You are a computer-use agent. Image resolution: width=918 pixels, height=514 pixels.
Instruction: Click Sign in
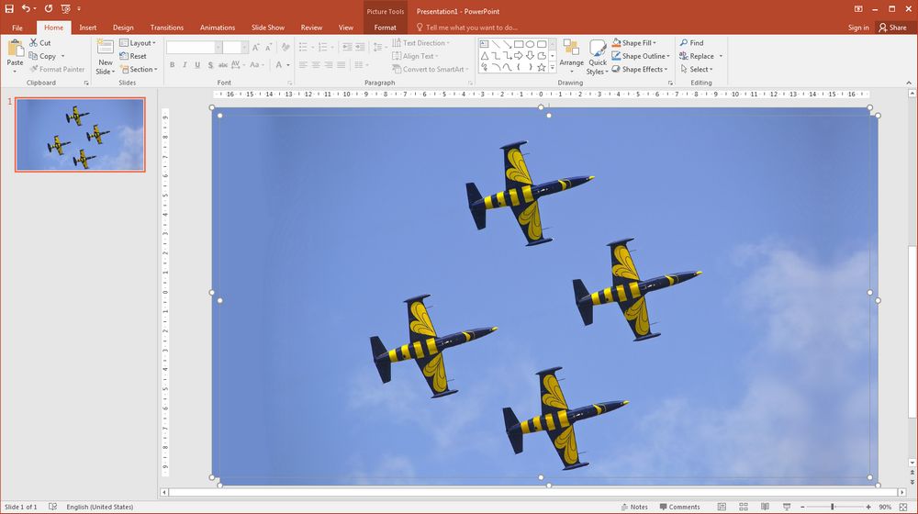(858, 28)
